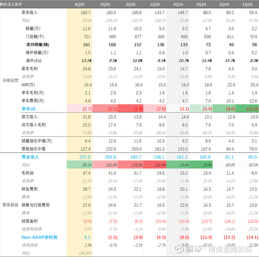This screenshot has width=259, height=257.
Task: Select 5.1 in the Non-GAAP净利润 row
Action: 87,237
